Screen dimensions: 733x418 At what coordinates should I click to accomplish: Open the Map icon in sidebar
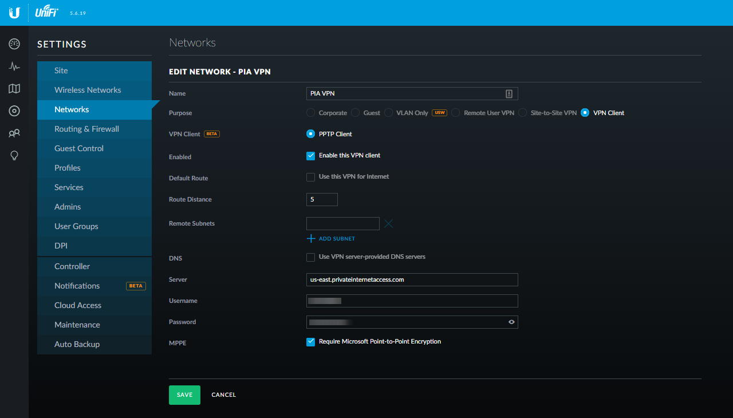14,89
